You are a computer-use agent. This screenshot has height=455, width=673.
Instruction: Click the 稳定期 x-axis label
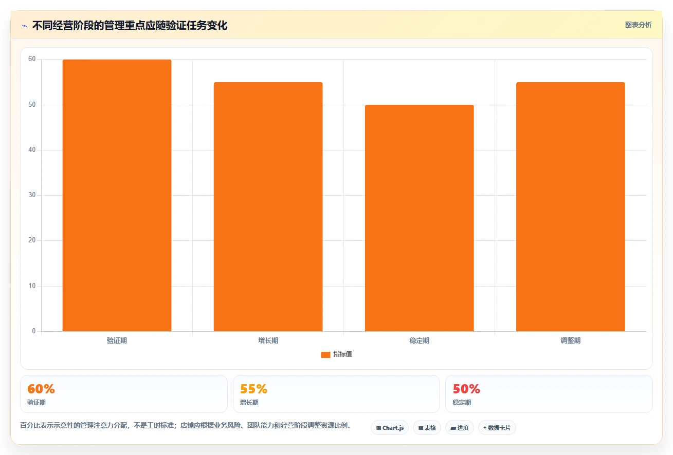point(419,340)
